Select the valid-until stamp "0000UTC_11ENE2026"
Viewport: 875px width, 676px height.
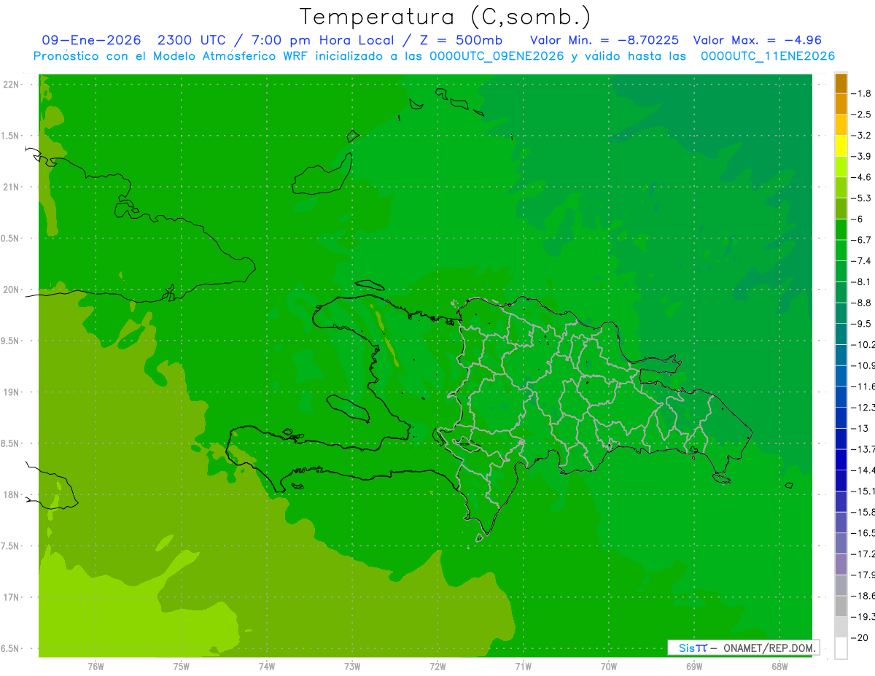(767, 56)
